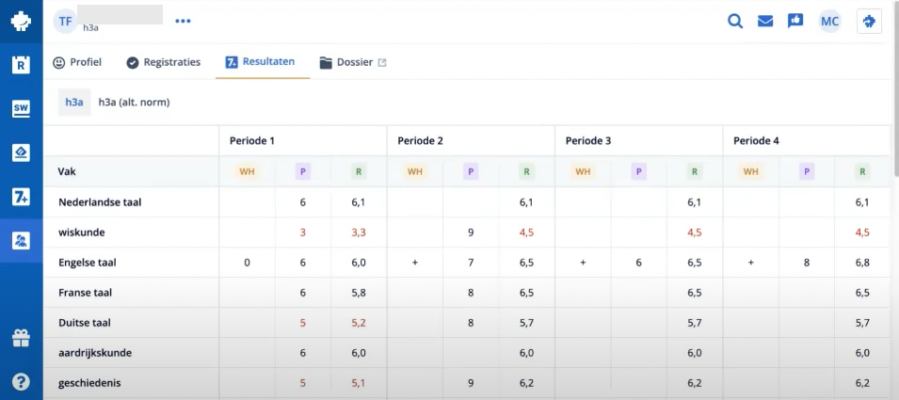Click Engelse taal Periode 4 R grade 6,8
The height and width of the screenshot is (400, 899).
[x=862, y=263]
